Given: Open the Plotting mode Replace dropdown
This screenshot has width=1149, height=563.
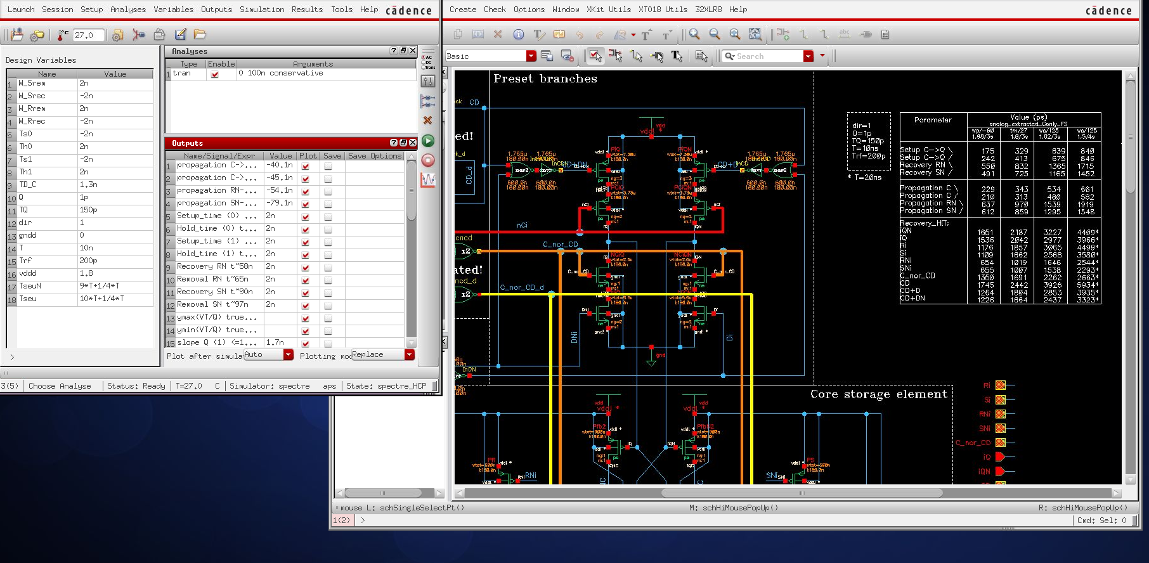Looking at the screenshot, I should (410, 354).
